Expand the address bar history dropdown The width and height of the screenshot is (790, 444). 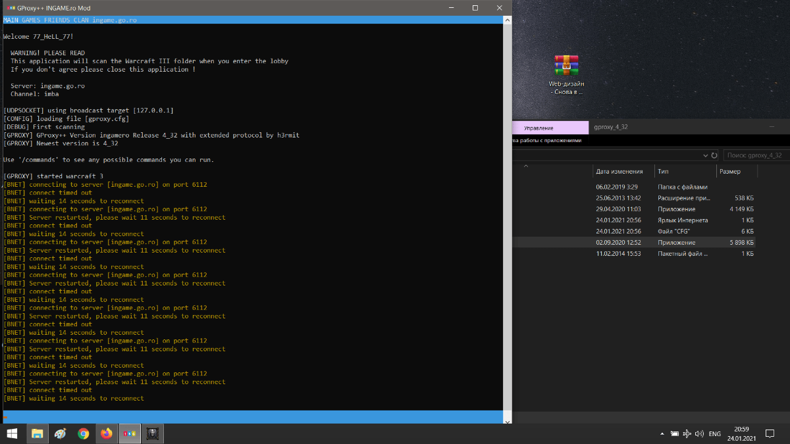(705, 155)
